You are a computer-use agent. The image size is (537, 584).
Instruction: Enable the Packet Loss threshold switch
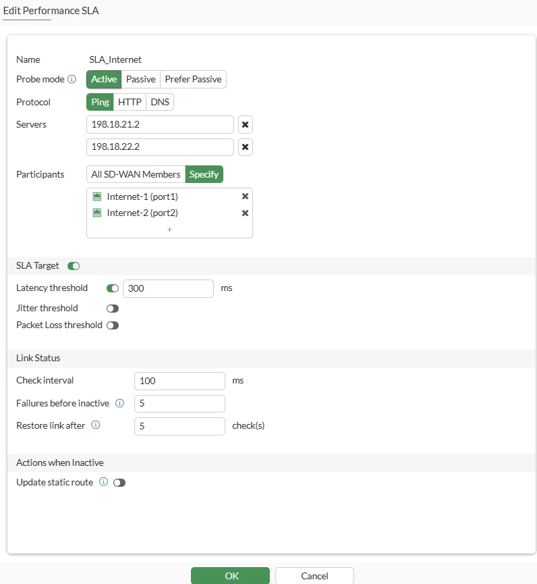[113, 325]
